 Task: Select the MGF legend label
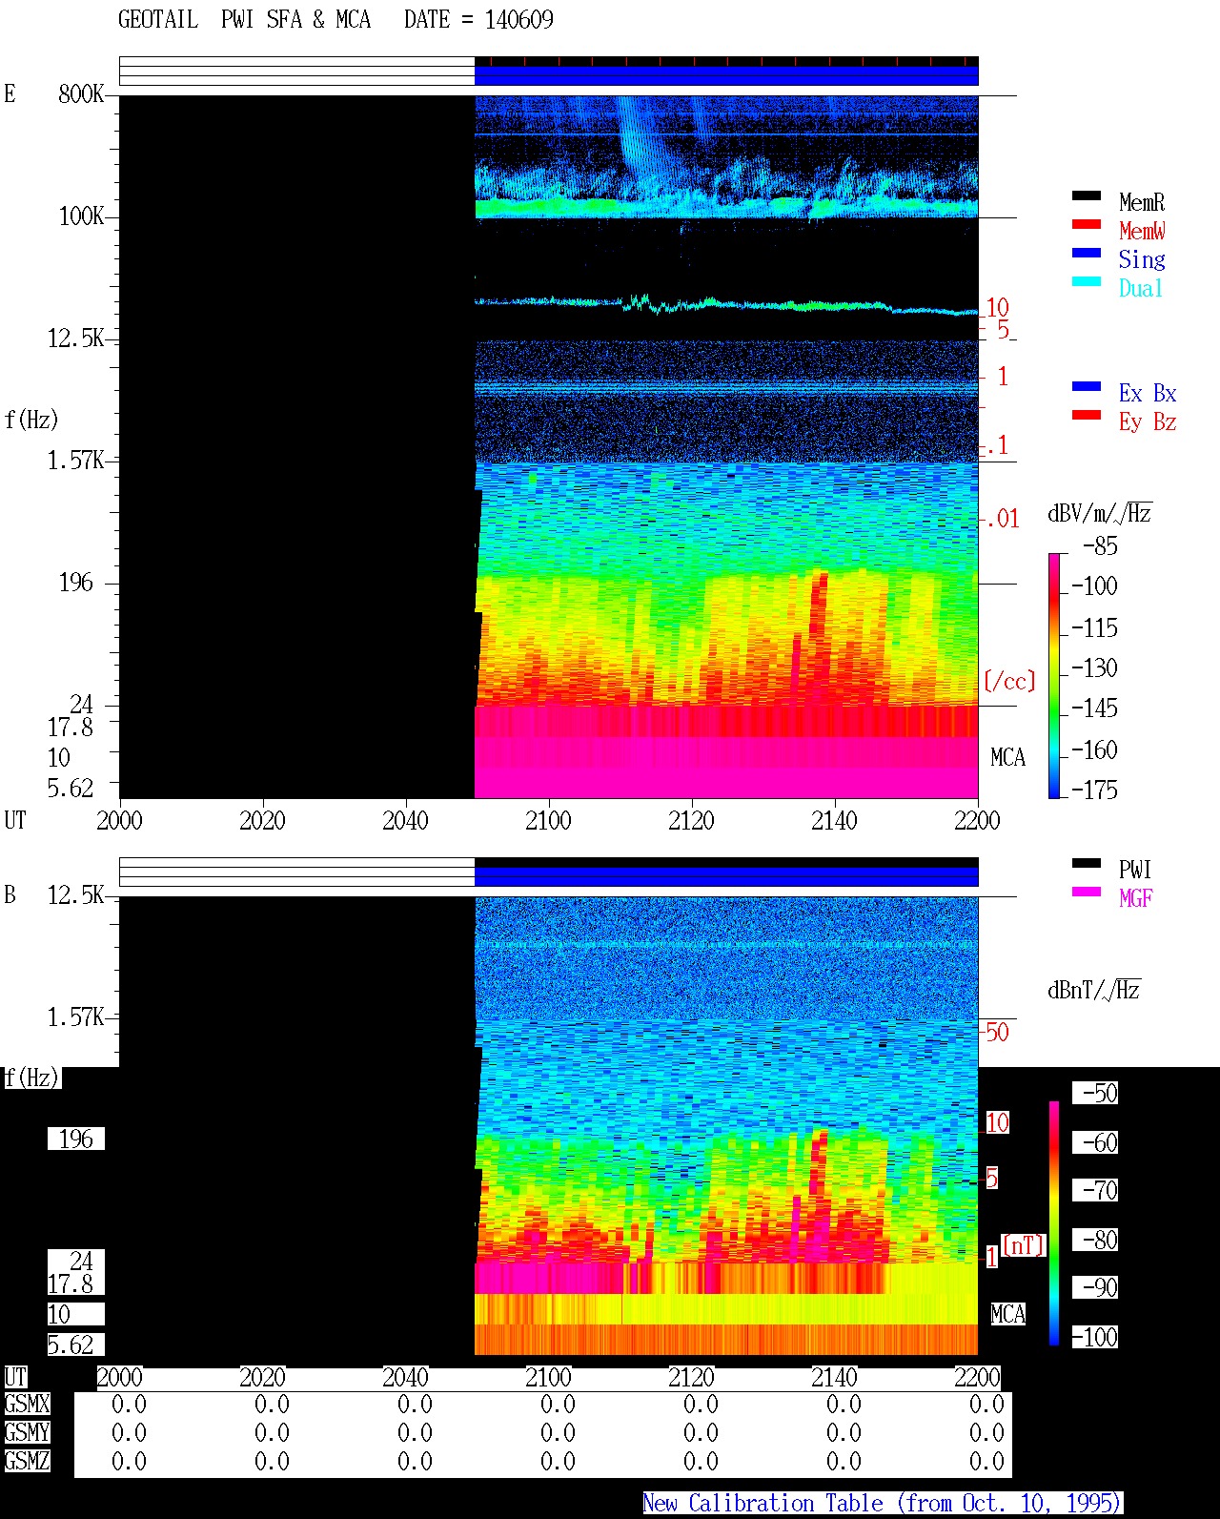tap(1136, 898)
